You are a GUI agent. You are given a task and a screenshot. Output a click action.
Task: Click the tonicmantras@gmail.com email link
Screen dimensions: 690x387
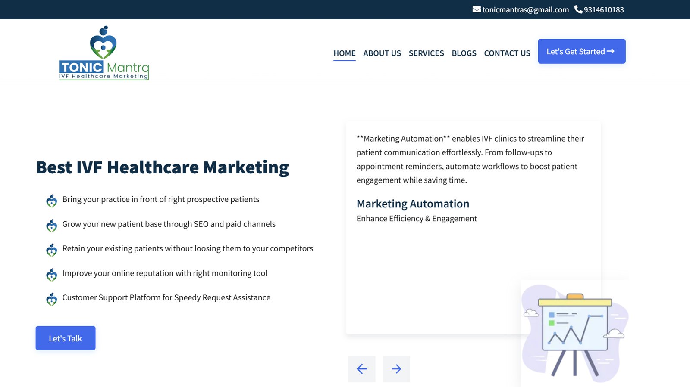pos(525,10)
